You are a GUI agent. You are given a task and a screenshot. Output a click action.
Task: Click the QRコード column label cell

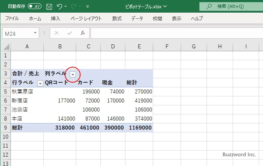tap(60, 83)
